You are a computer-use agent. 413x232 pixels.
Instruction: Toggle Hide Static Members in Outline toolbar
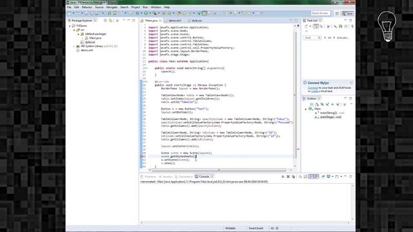[327, 104]
